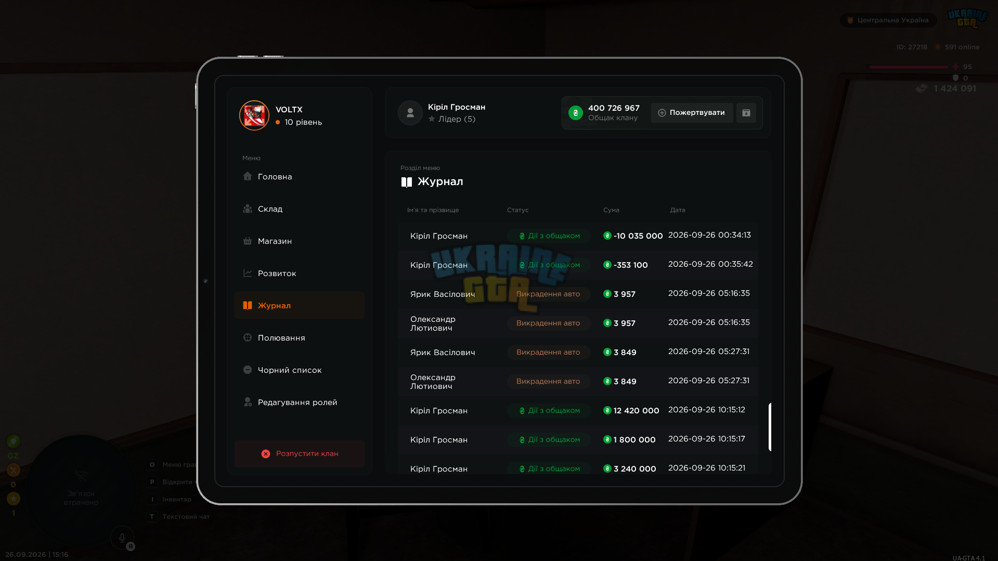The height and width of the screenshot is (561, 998).
Task: Click the Розпустити клан button
Action: 299,453
